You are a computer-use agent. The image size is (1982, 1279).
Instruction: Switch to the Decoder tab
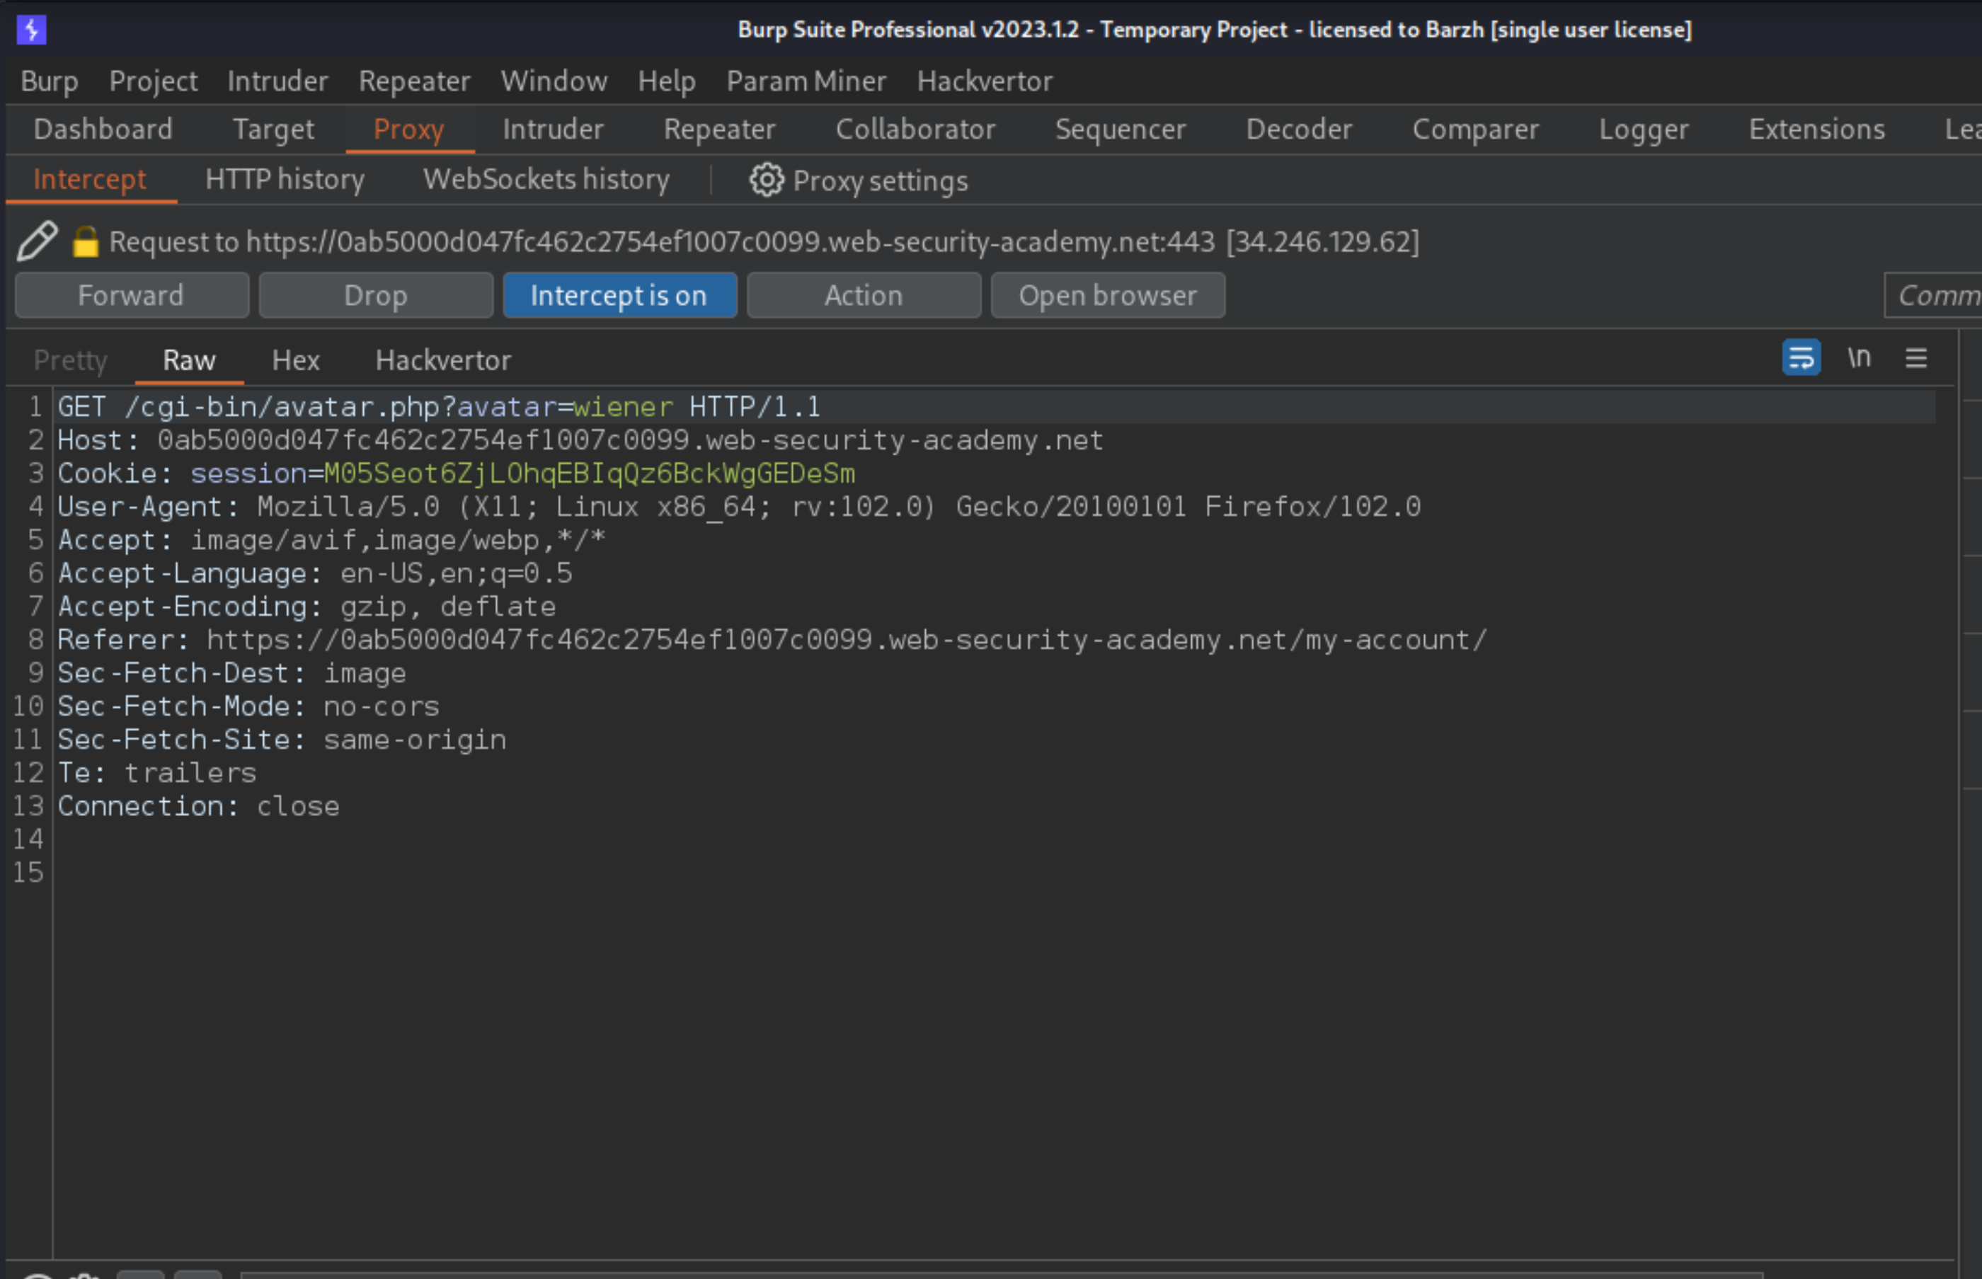1299,130
